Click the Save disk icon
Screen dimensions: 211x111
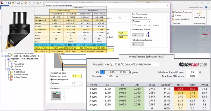tap(9, 3)
